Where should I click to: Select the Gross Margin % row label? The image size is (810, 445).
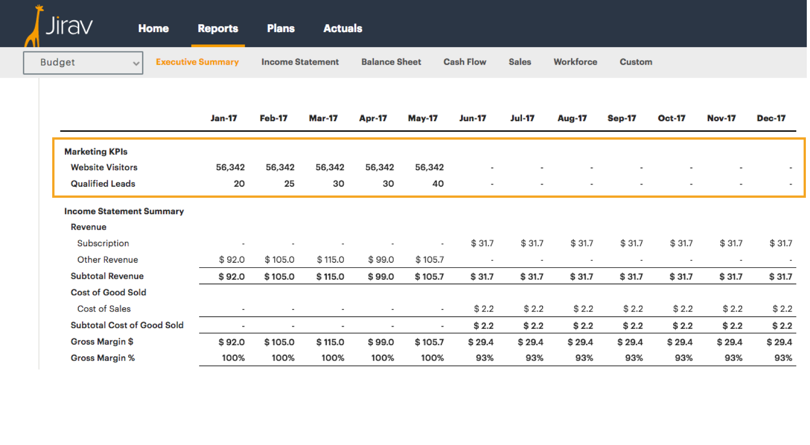click(x=103, y=358)
